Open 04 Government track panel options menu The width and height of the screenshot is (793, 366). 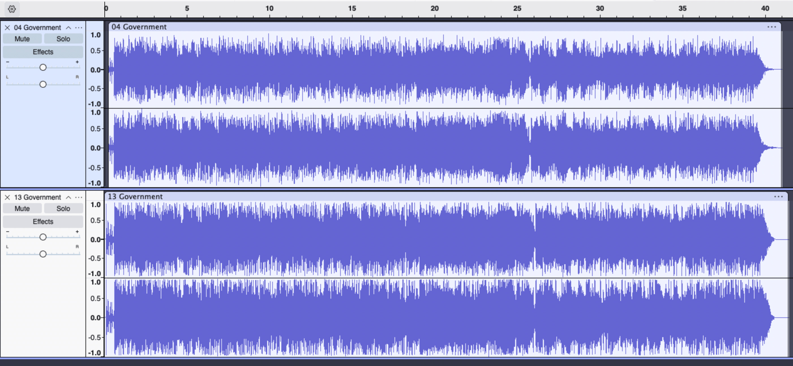79,28
